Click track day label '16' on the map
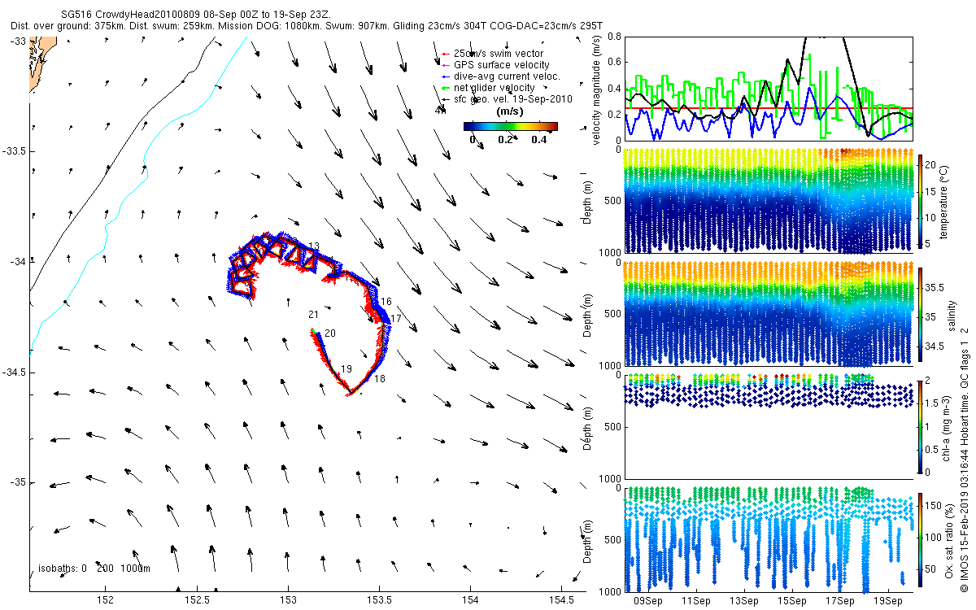976x610 pixels. point(386,302)
